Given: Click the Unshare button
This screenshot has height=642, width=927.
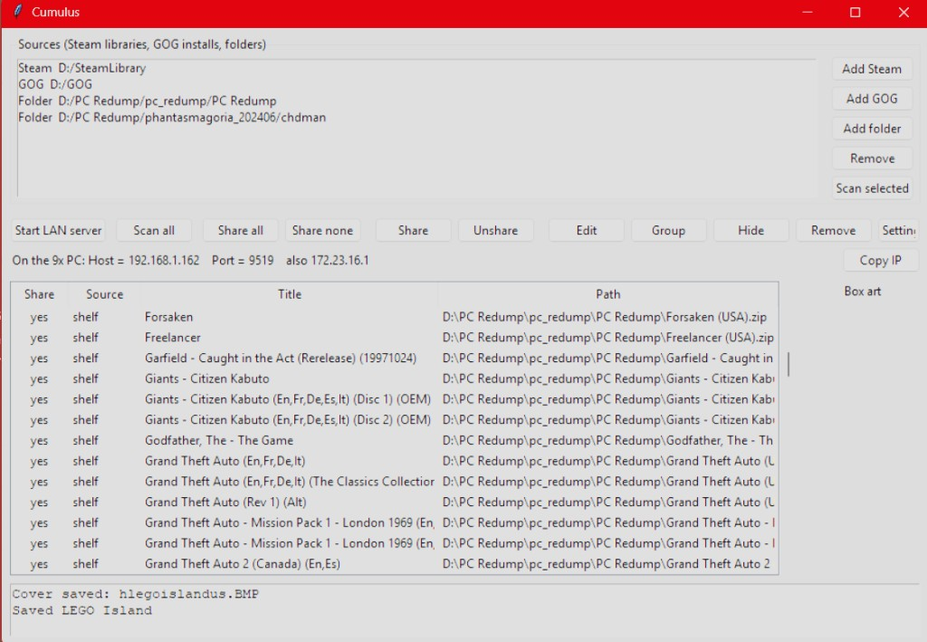Looking at the screenshot, I should pyautogui.click(x=495, y=231).
